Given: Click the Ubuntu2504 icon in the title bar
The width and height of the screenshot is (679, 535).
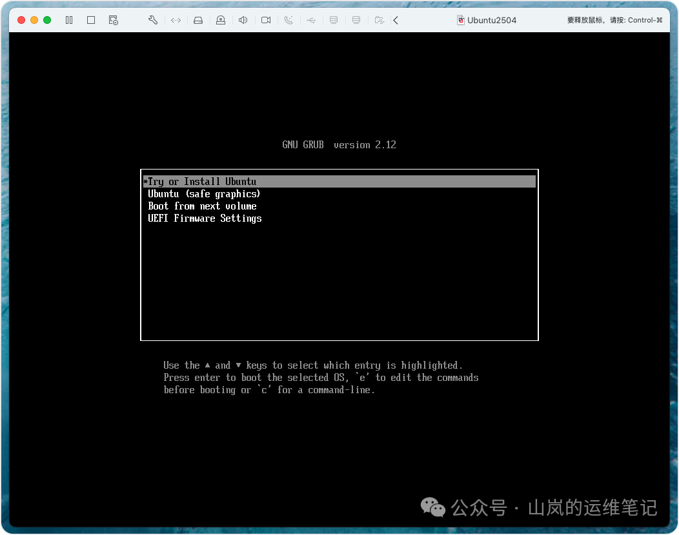Looking at the screenshot, I should (460, 20).
